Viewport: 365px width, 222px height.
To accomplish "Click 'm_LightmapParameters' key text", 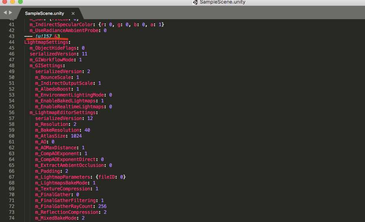I will click(x=63, y=177).
